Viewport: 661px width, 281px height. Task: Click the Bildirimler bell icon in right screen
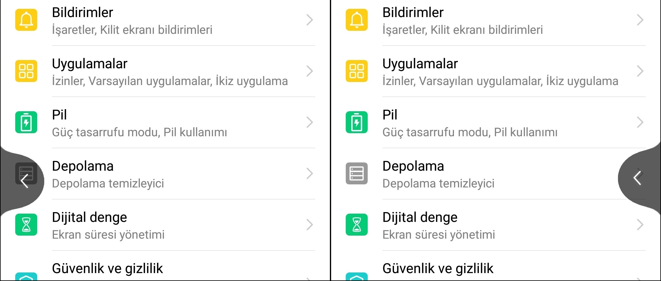(357, 20)
